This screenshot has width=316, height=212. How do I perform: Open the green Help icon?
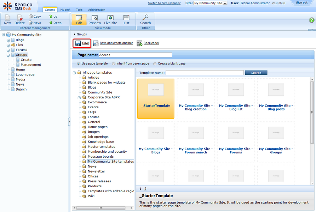coord(311,20)
